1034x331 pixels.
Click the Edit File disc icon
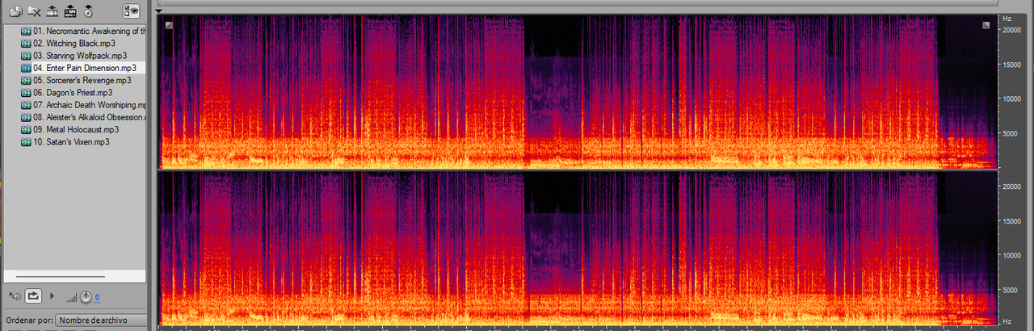[x=88, y=10]
